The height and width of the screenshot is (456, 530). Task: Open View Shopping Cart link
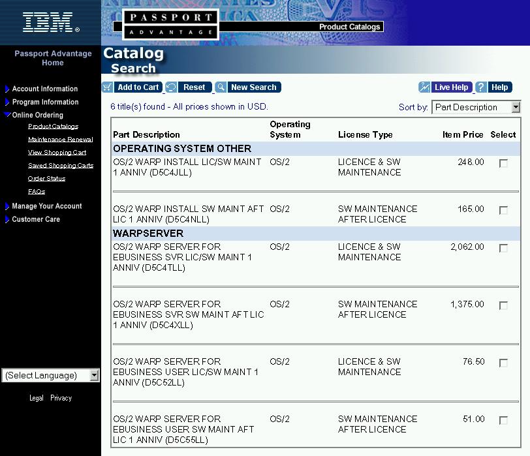click(57, 153)
